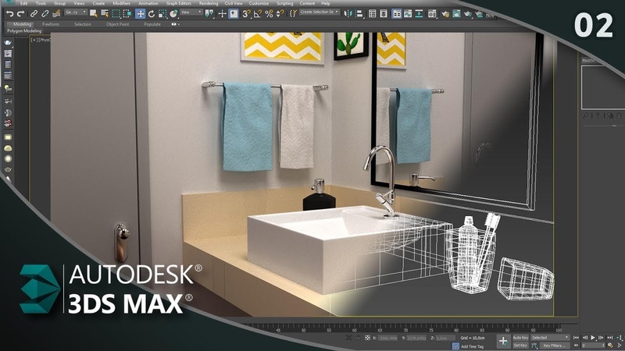Click the Bind to Space Warp icon
Screen dimensions: 625x351
pos(56,14)
